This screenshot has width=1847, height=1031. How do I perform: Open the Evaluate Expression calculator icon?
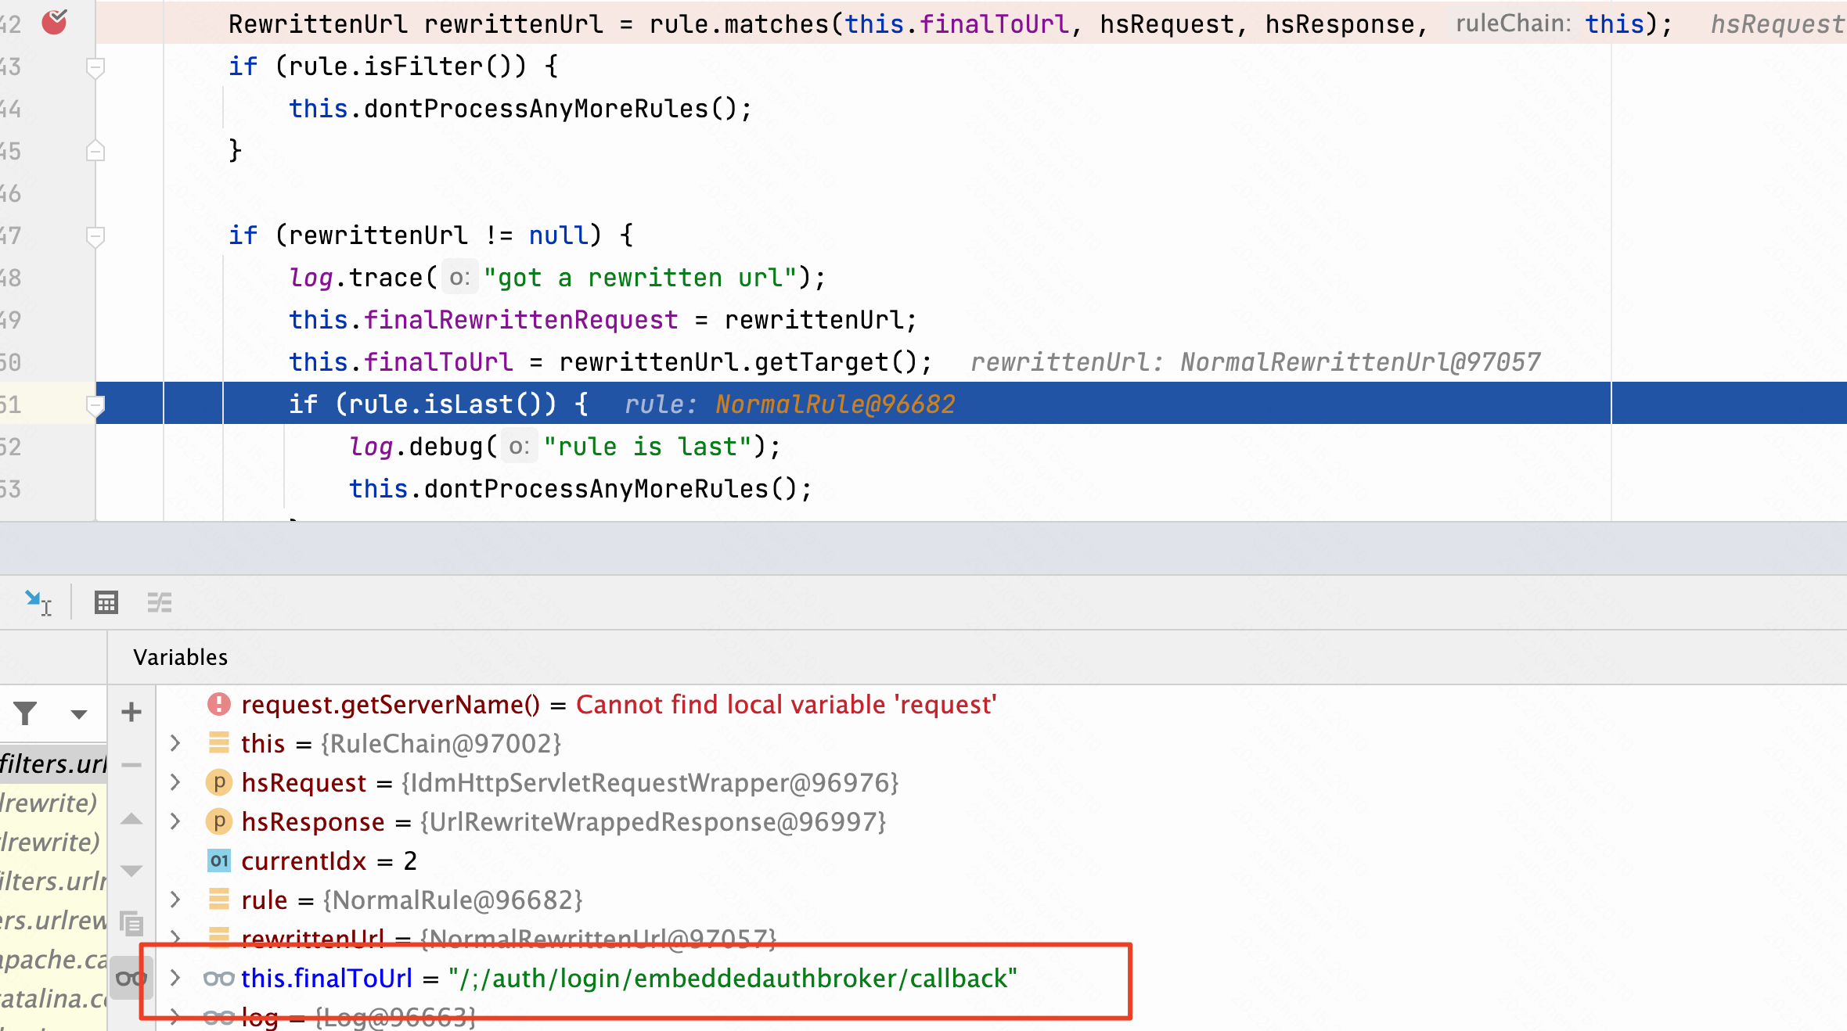pos(106,602)
